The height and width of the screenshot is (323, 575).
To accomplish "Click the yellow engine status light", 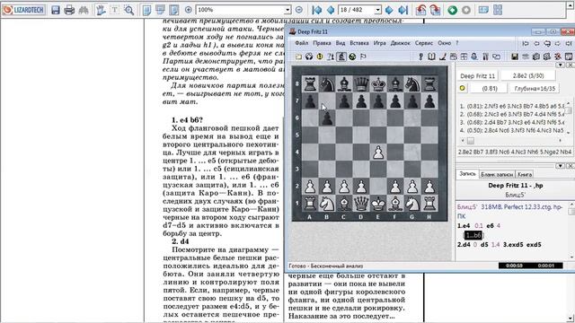I will click(x=462, y=88).
